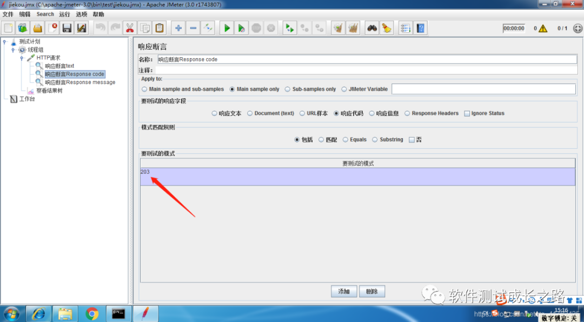Open the 文件 menu
This screenshot has width=584, height=322.
point(8,14)
